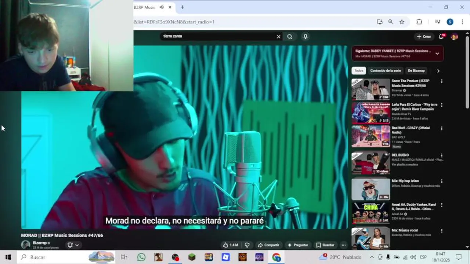Open the volume icon in system tray
Viewport: 470px width, 264px height.
click(413, 257)
